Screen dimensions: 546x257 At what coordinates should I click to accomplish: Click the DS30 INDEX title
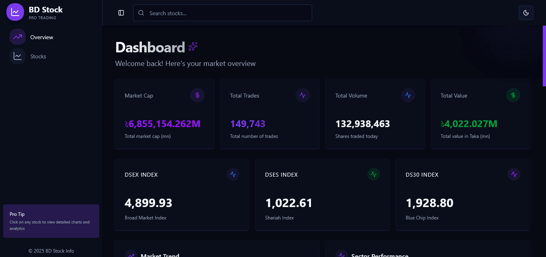pos(422,175)
